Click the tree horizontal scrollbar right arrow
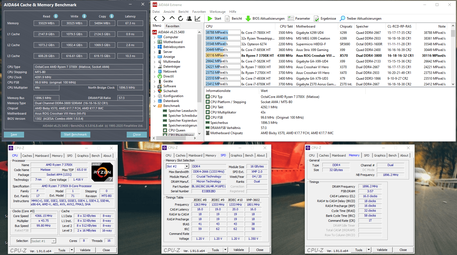This screenshot has height=255, width=457. tap(195, 138)
